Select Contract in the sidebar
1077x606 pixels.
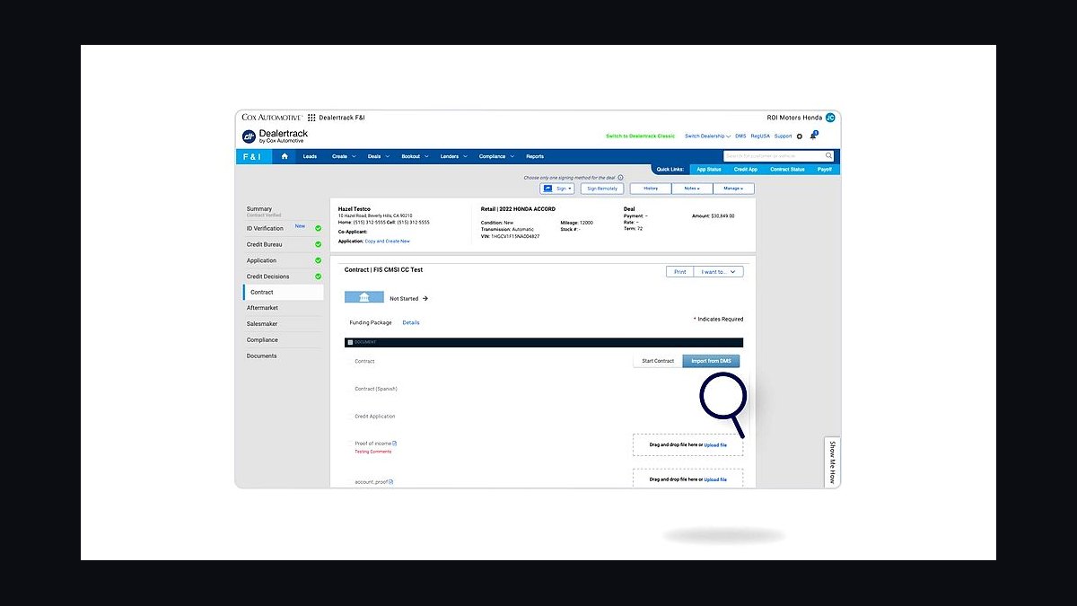click(x=284, y=292)
